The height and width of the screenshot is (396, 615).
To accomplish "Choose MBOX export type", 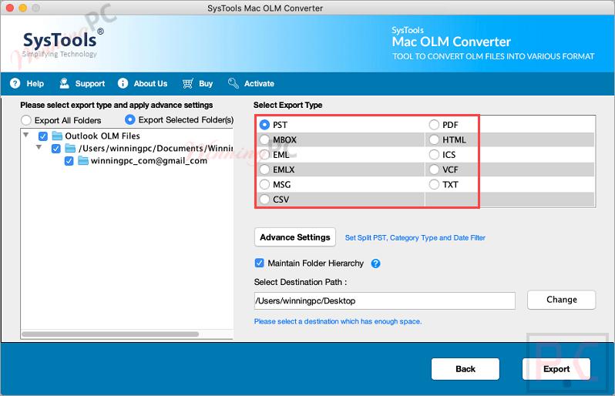I will (x=265, y=139).
